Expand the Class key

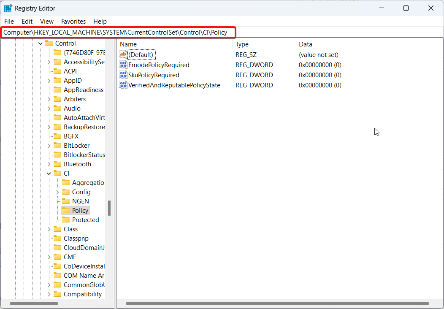point(49,229)
